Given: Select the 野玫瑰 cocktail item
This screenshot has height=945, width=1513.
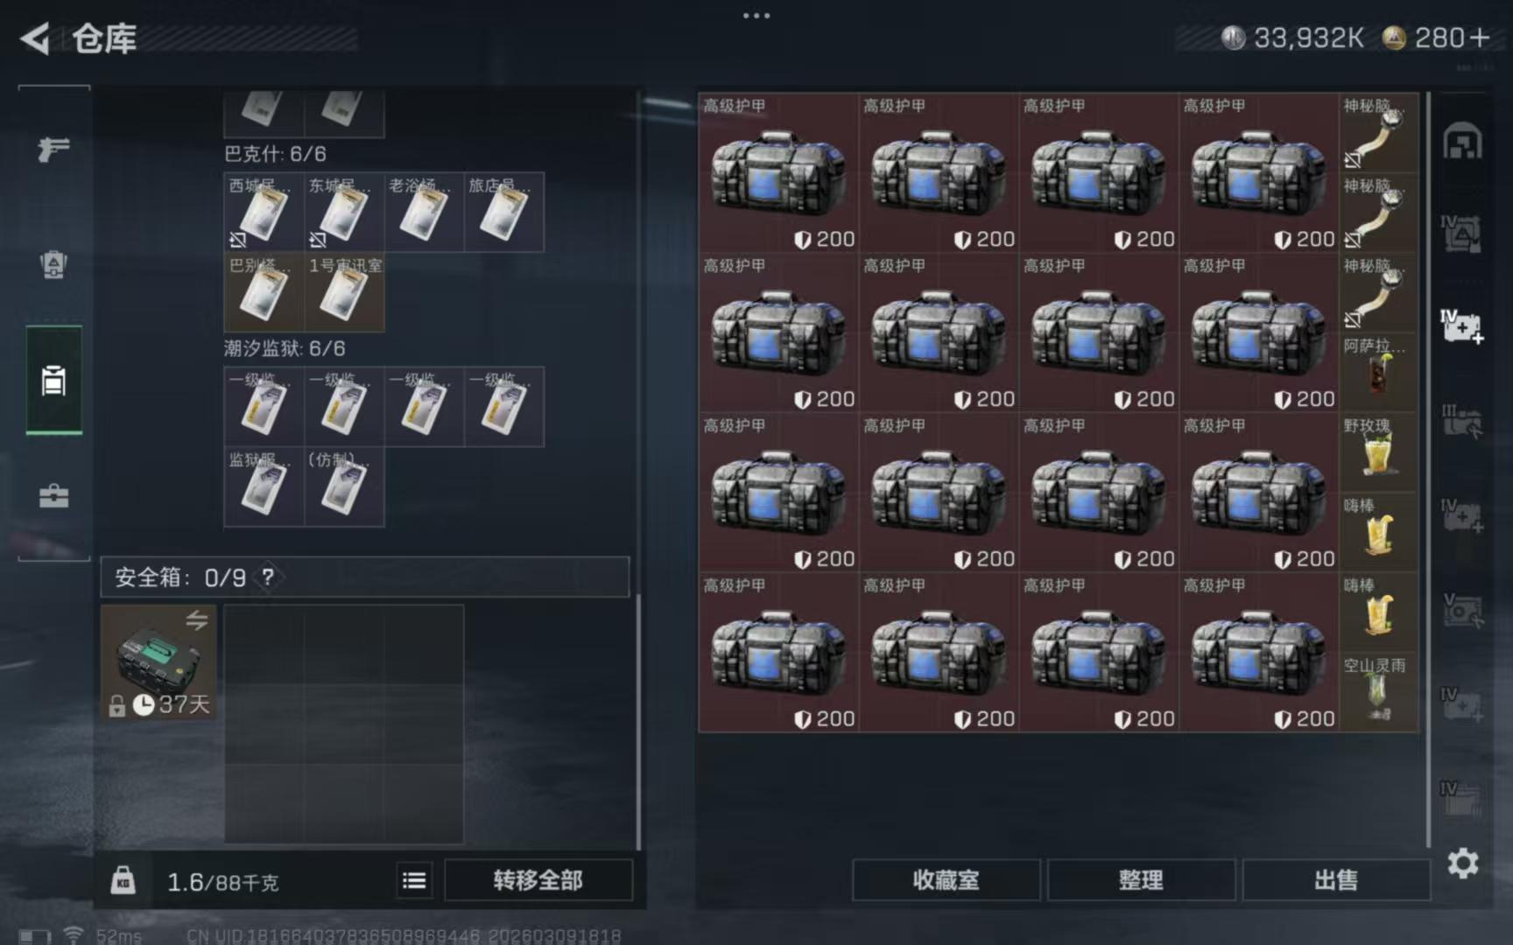Looking at the screenshot, I should (x=1379, y=451).
